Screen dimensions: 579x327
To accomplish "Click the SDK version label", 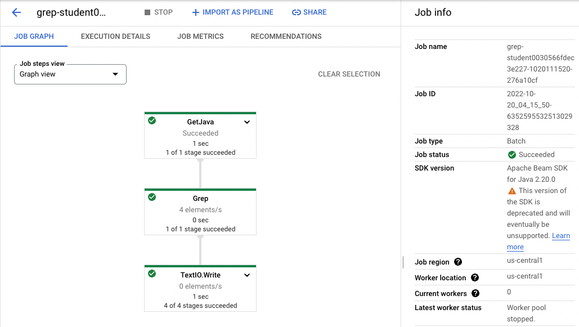I will click(434, 168).
